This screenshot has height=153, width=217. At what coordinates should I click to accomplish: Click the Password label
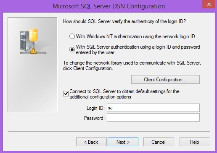(94, 118)
